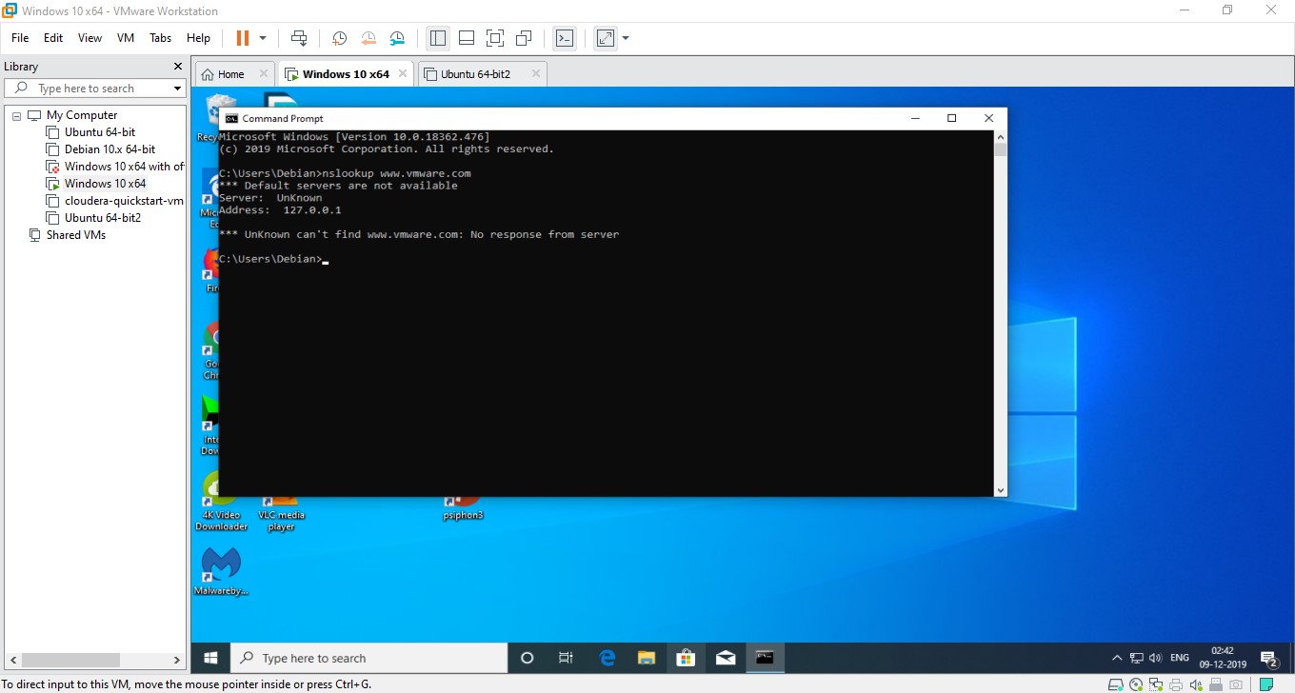Take a snapshot of this virtual machine

point(339,38)
